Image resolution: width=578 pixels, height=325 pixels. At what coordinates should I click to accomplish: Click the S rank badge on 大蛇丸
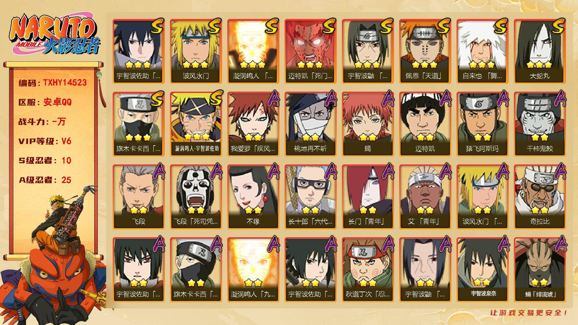[557, 26]
